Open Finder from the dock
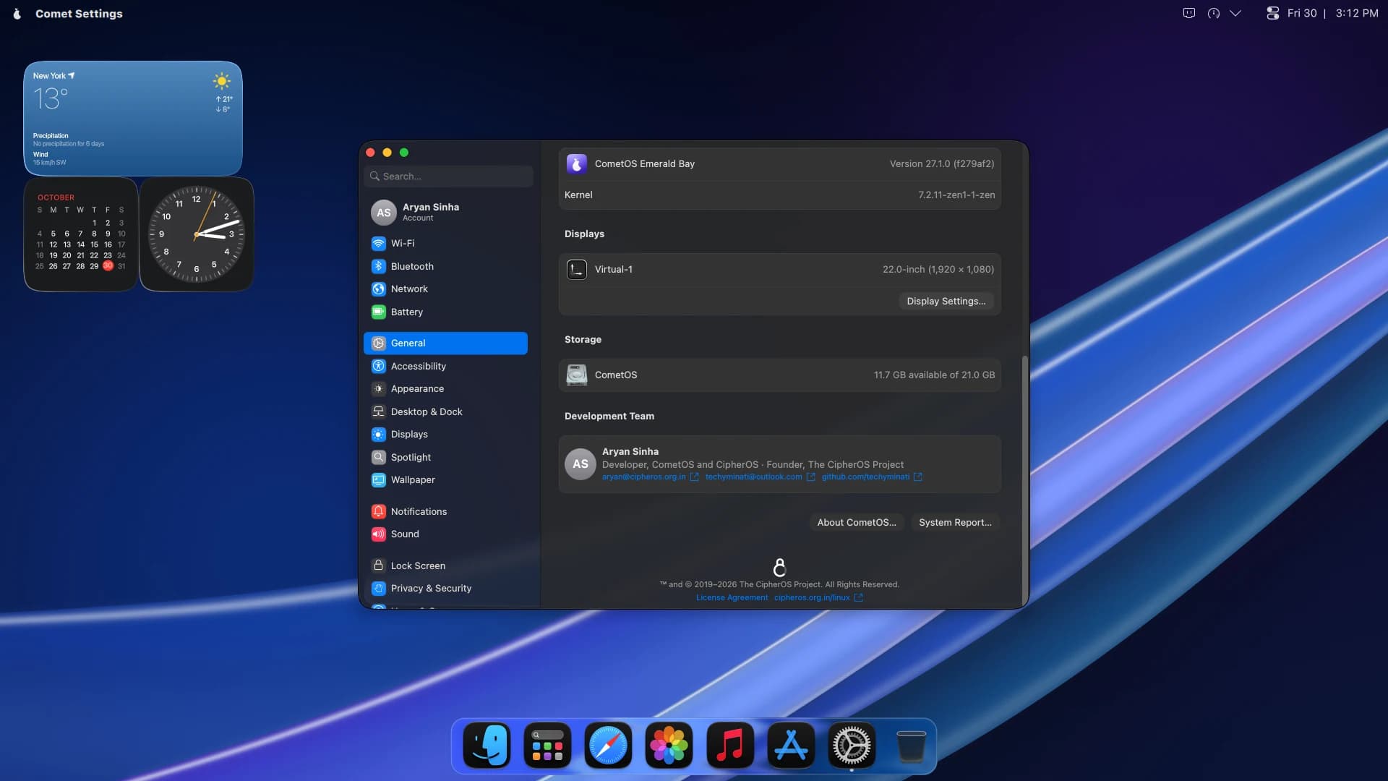1388x781 pixels. point(487,746)
